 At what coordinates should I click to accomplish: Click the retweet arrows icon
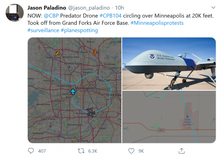(81, 151)
